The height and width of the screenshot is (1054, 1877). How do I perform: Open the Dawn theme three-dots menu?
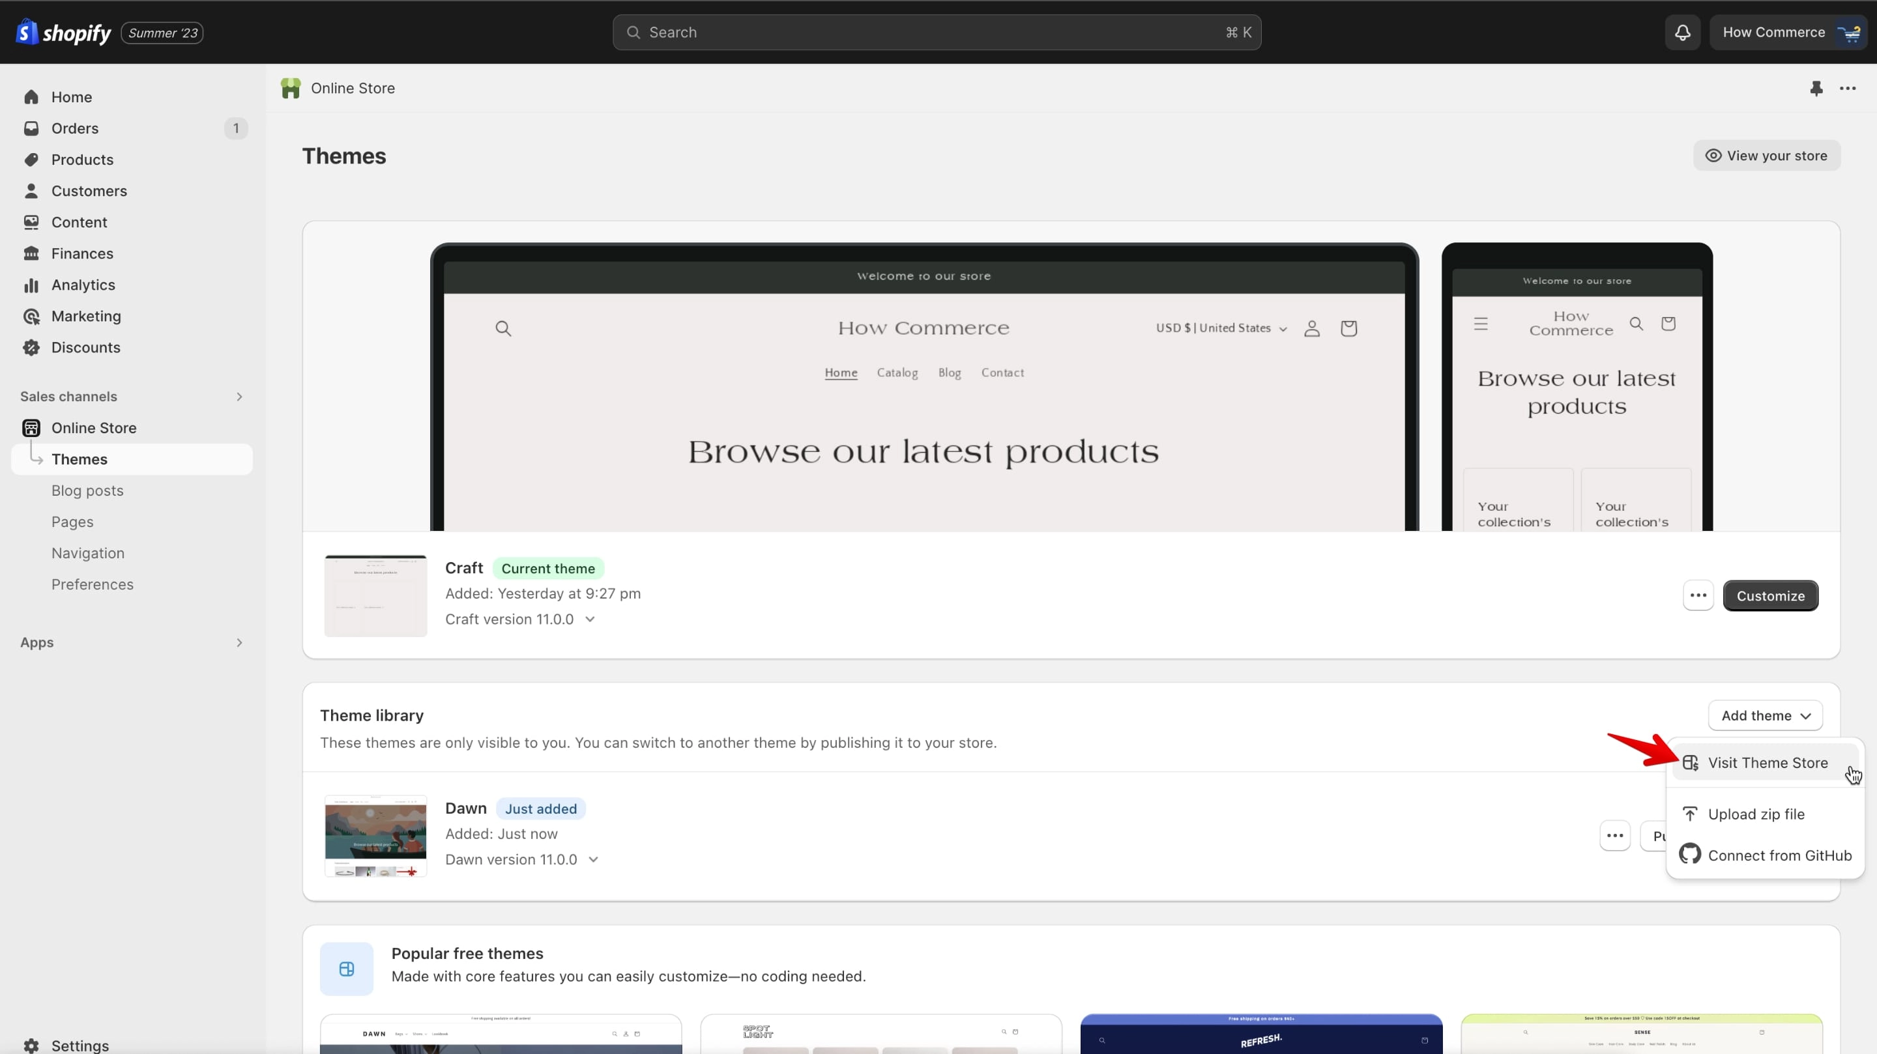(1615, 836)
